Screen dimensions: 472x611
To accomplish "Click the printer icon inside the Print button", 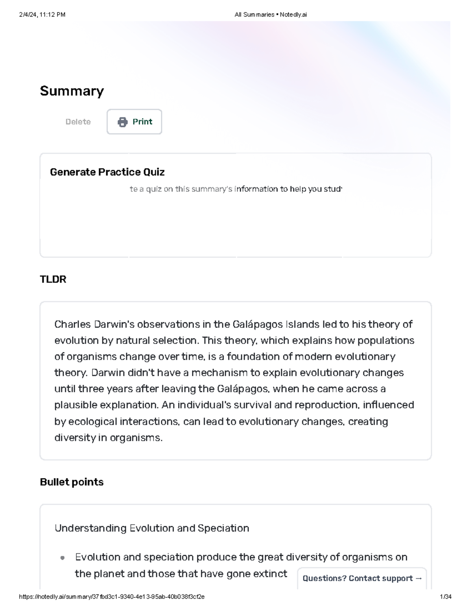I will pyautogui.click(x=123, y=122).
